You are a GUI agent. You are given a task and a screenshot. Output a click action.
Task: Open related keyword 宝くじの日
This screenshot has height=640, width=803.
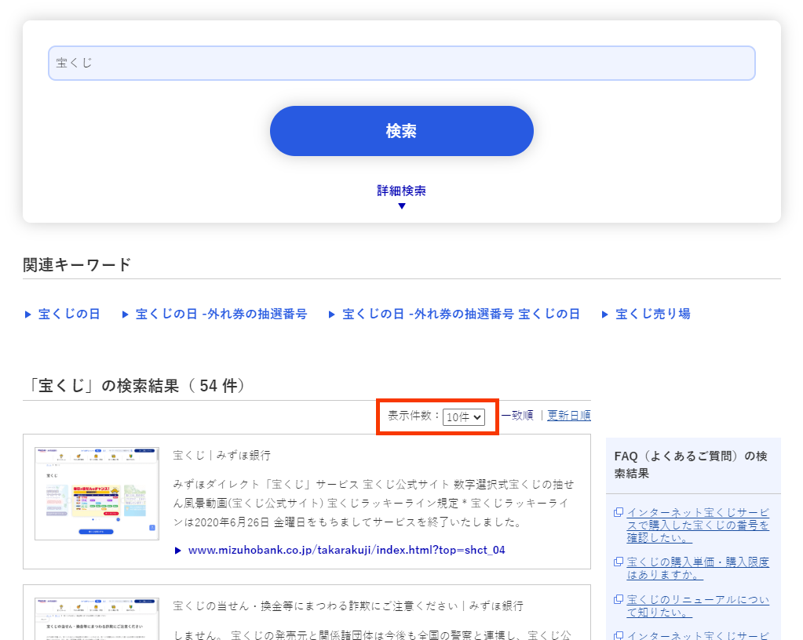69,314
